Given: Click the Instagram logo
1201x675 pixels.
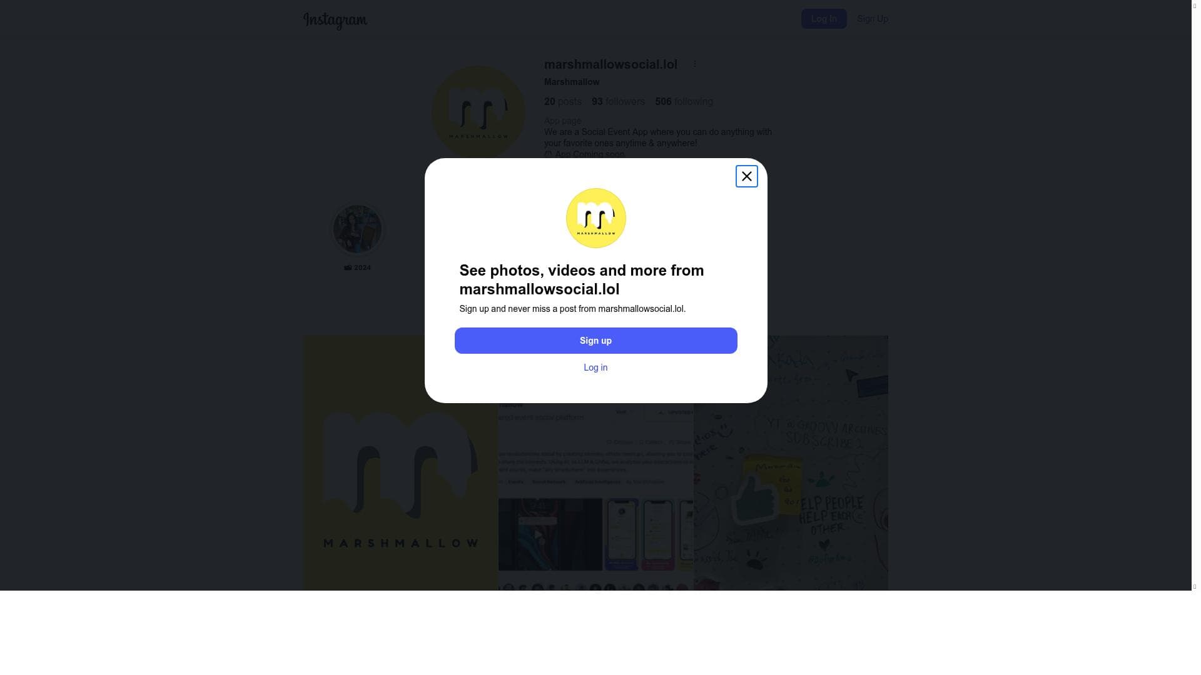Looking at the screenshot, I should [335, 20].
